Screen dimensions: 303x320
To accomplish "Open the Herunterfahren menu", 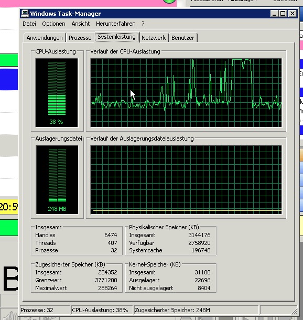I will (116, 24).
